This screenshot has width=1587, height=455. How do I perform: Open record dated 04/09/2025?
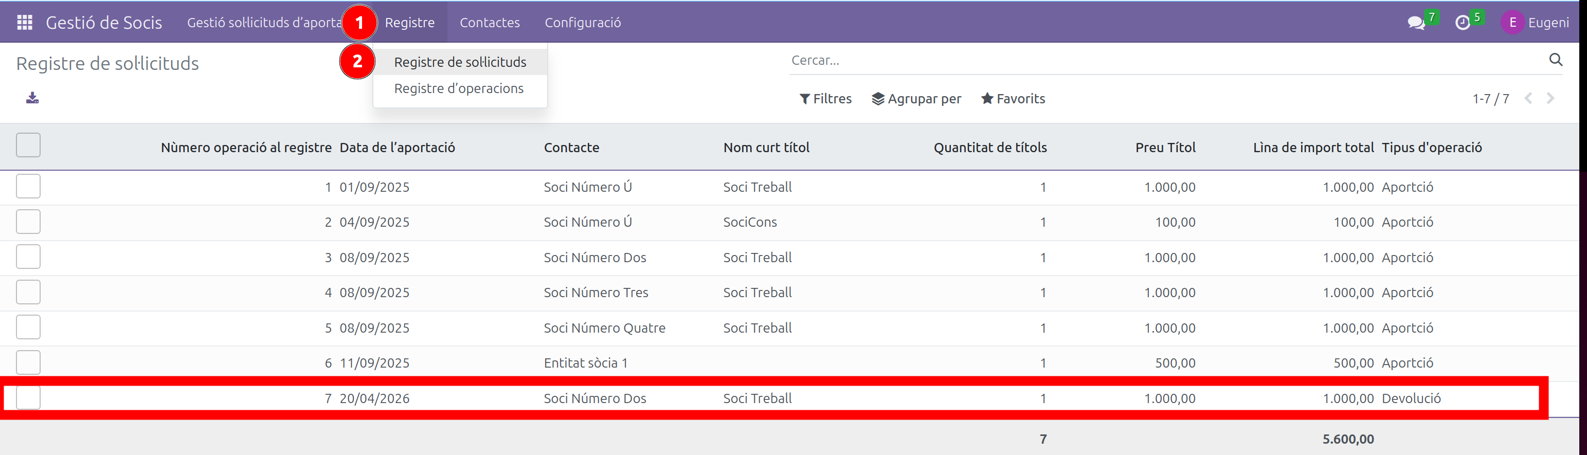(x=374, y=222)
